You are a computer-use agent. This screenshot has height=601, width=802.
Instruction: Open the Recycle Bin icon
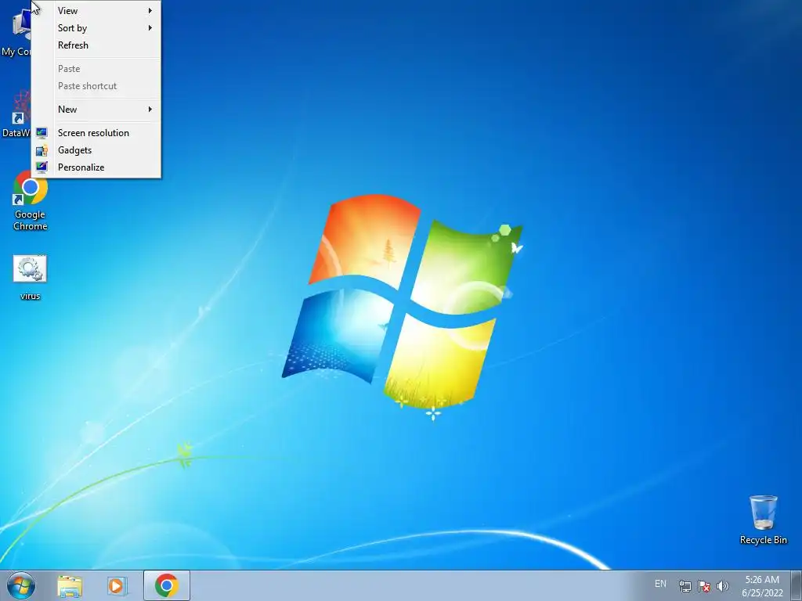(x=763, y=512)
